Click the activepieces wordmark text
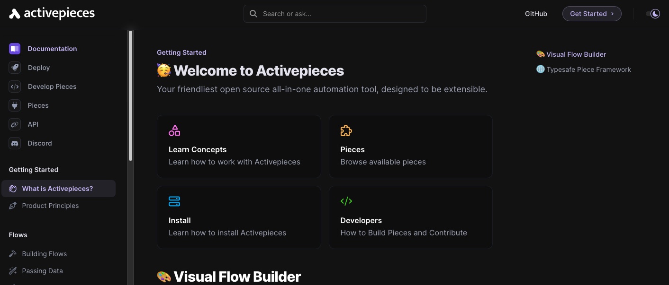 coord(59,14)
